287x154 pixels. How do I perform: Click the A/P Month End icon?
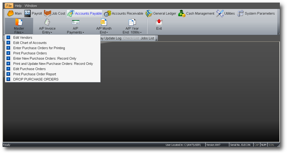pos(104,22)
